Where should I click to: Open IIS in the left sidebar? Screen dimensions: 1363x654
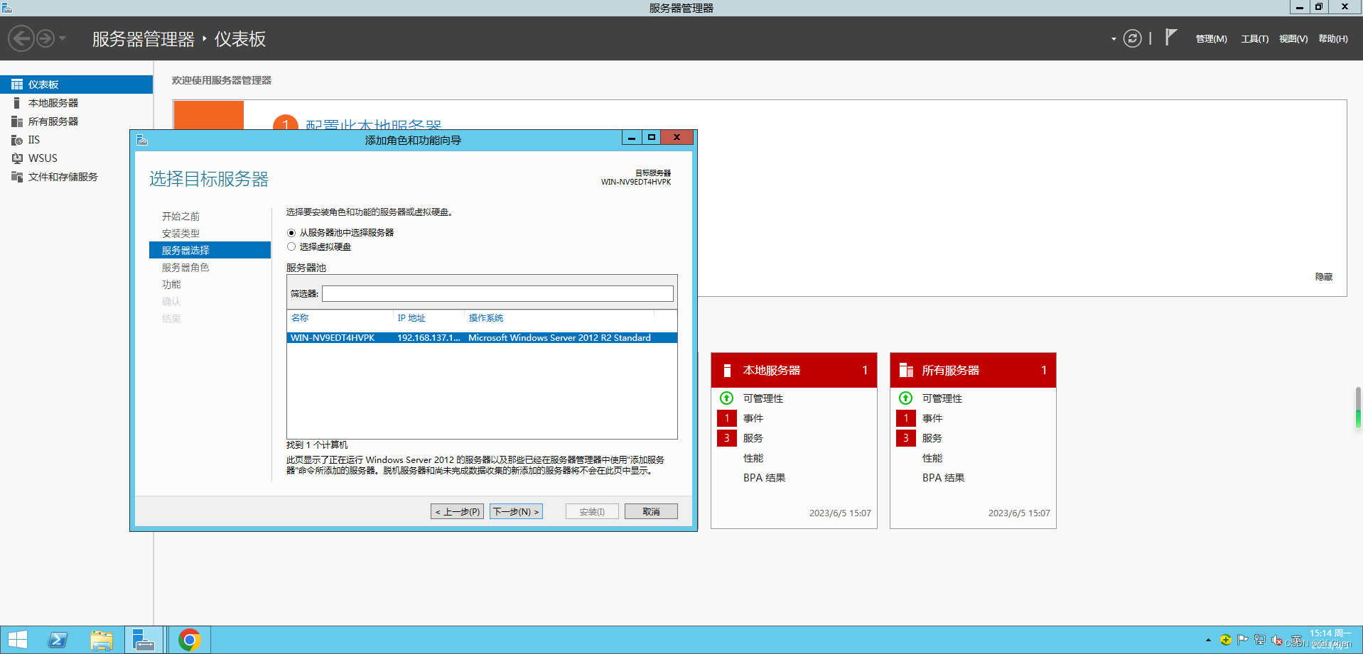click(76, 140)
